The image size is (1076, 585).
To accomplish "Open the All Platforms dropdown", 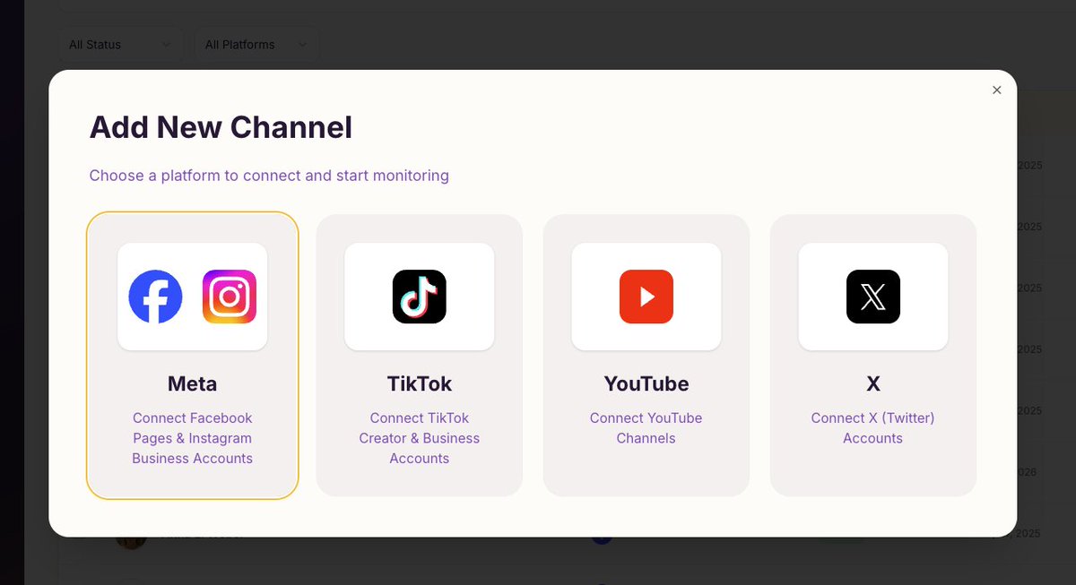I will pos(256,45).
